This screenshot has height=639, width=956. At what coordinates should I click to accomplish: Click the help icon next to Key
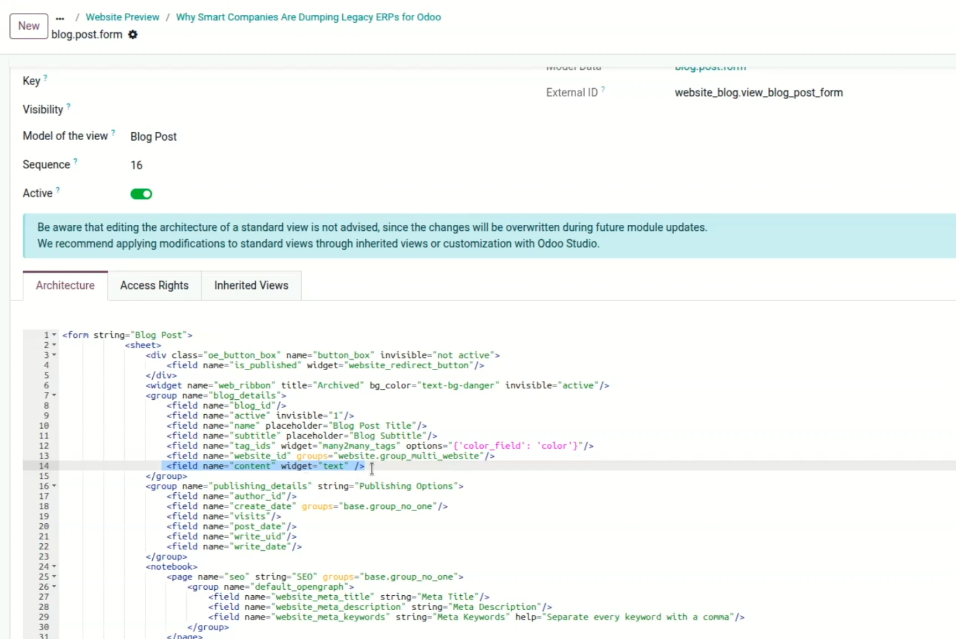pos(45,78)
